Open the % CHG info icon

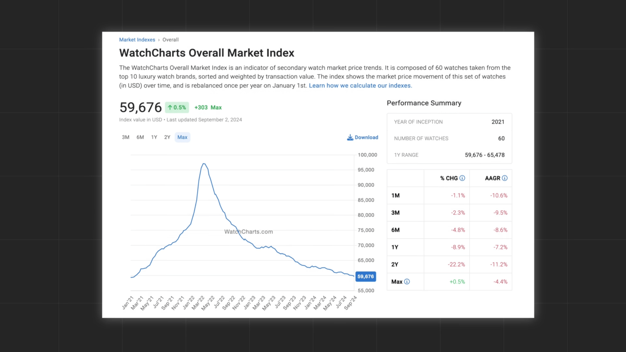(462, 178)
